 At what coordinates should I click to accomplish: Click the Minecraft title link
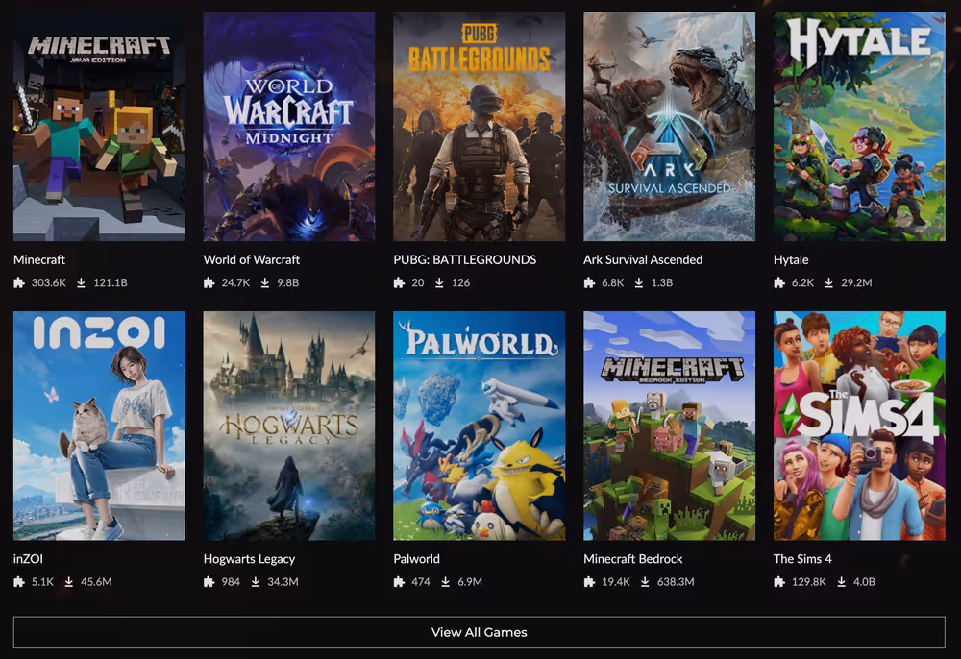pos(39,259)
